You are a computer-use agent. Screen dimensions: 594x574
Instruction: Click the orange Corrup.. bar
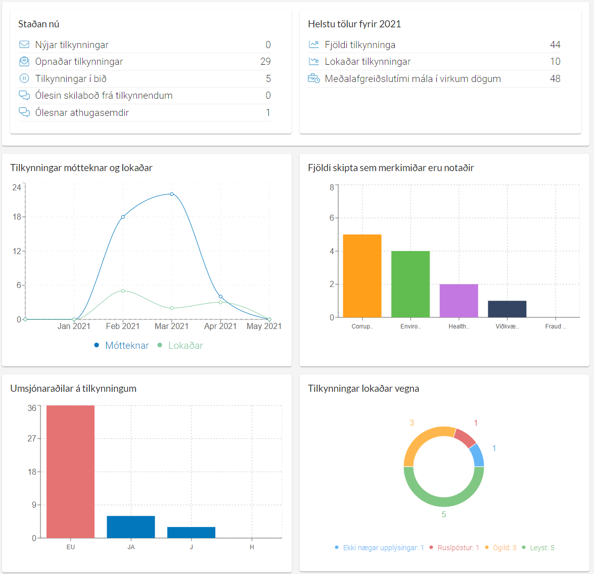coord(362,276)
